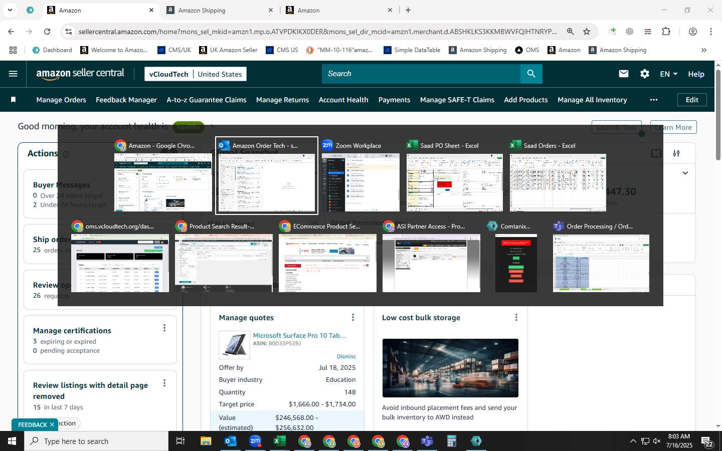Open Task View from the taskbar
The width and height of the screenshot is (722, 451).
[180, 441]
